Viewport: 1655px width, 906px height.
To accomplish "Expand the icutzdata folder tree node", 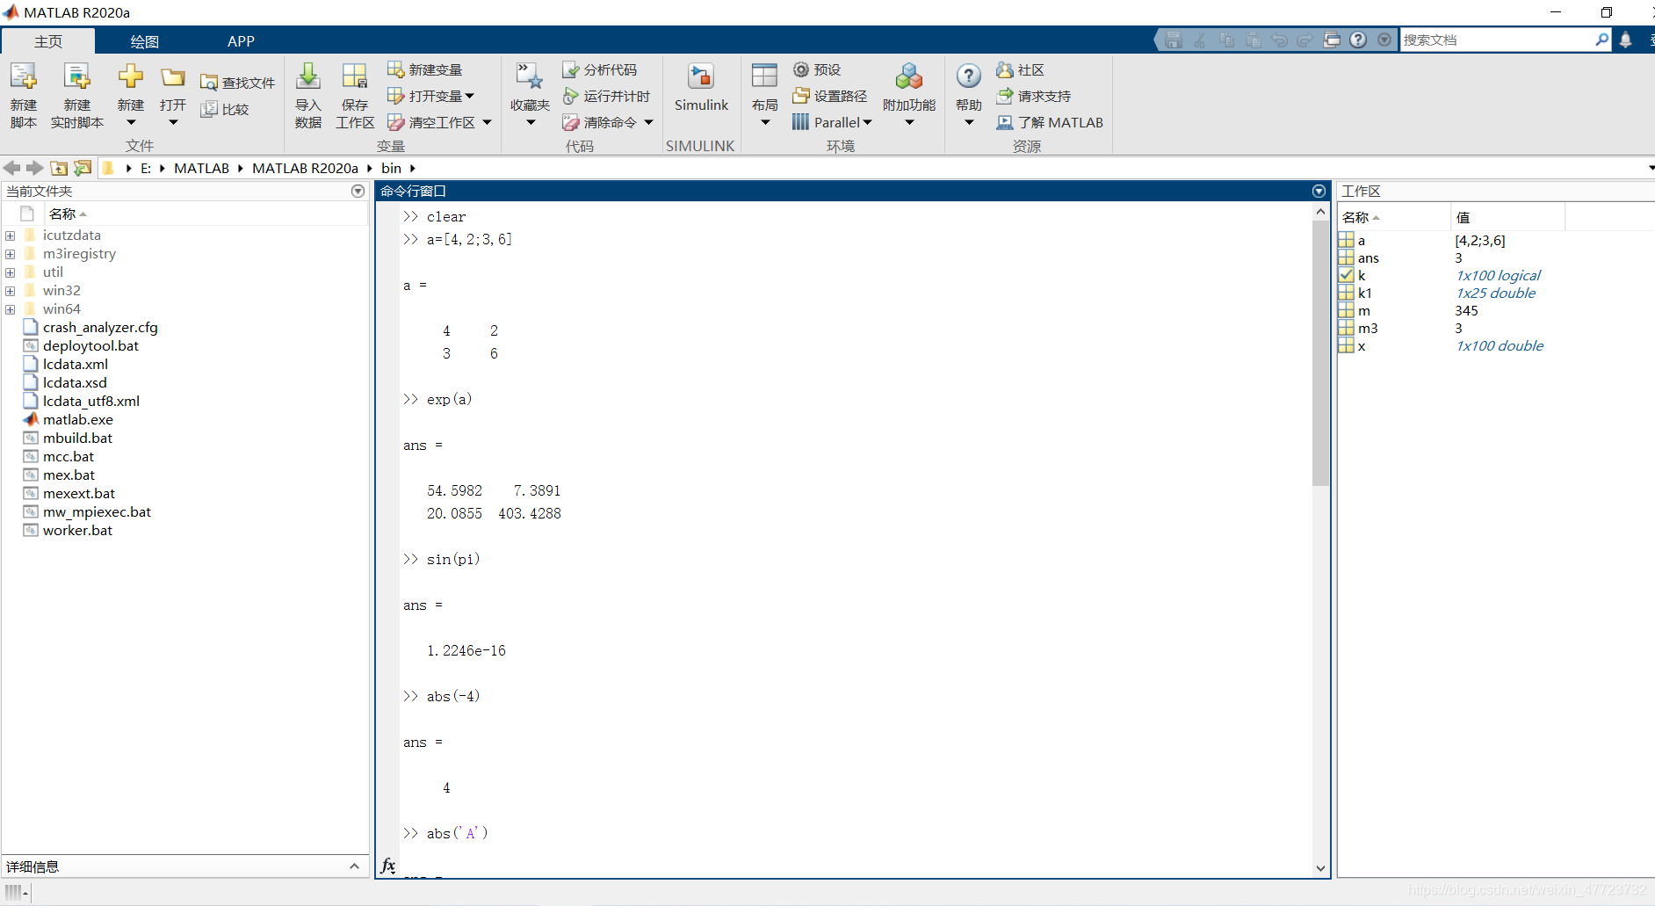I will pyautogui.click(x=11, y=236).
